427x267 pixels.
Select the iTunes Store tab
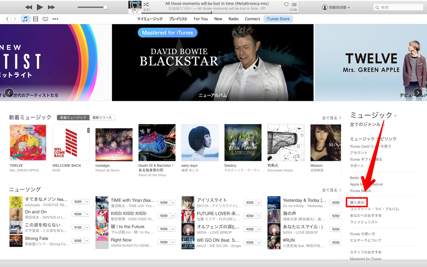[x=278, y=19]
